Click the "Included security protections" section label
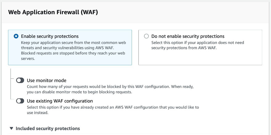Screen dimensions: 271x135 click(x=47, y=128)
